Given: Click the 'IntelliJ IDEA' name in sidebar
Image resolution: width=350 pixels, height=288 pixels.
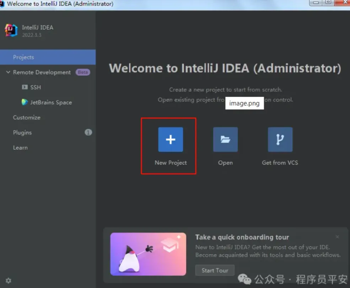Looking at the screenshot, I should click(x=38, y=27).
